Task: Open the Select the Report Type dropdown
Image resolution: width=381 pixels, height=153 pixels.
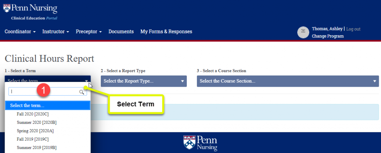Action: coord(144,81)
